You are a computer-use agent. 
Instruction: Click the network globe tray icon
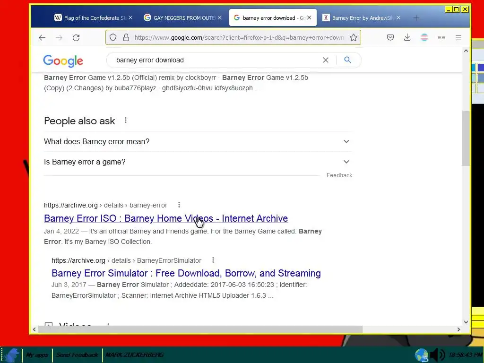(x=422, y=355)
